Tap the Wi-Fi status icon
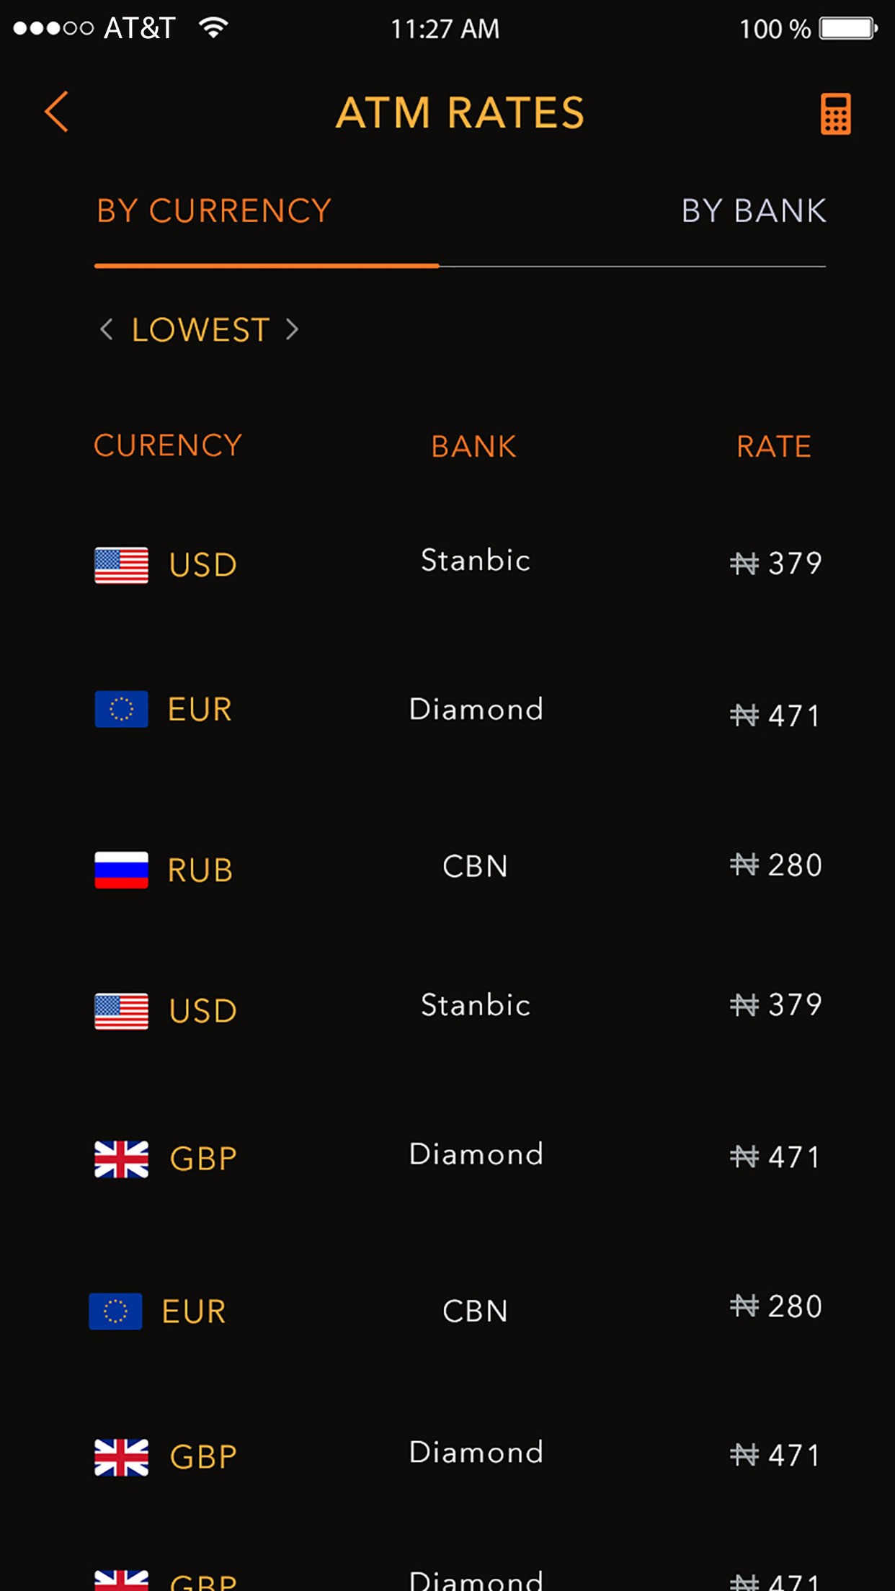This screenshot has height=1591, width=895. tap(213, 28)
